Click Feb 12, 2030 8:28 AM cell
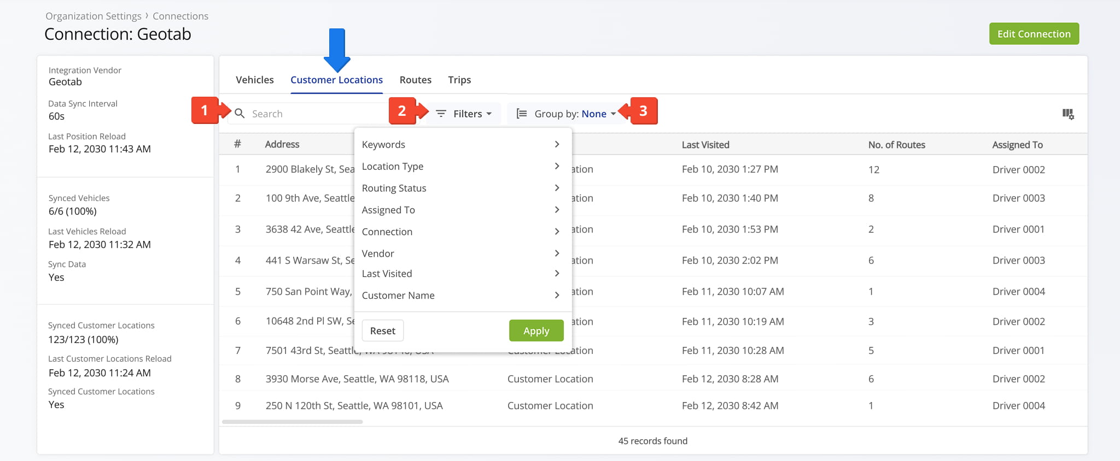Image resolution: width=1120 pixels, height=461 pixels. click(730, 379)
